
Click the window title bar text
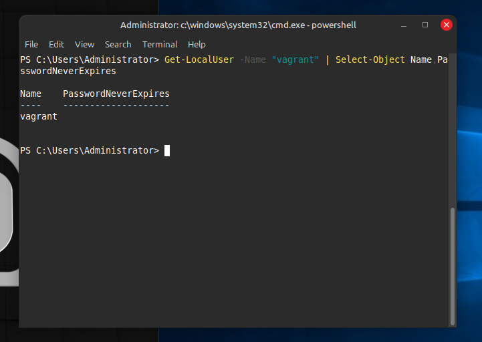coord(238,25)
